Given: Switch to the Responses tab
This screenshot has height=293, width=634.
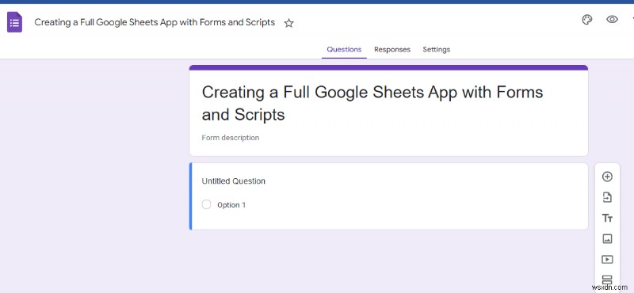Looking at the screenshot, I should (392, 49).
